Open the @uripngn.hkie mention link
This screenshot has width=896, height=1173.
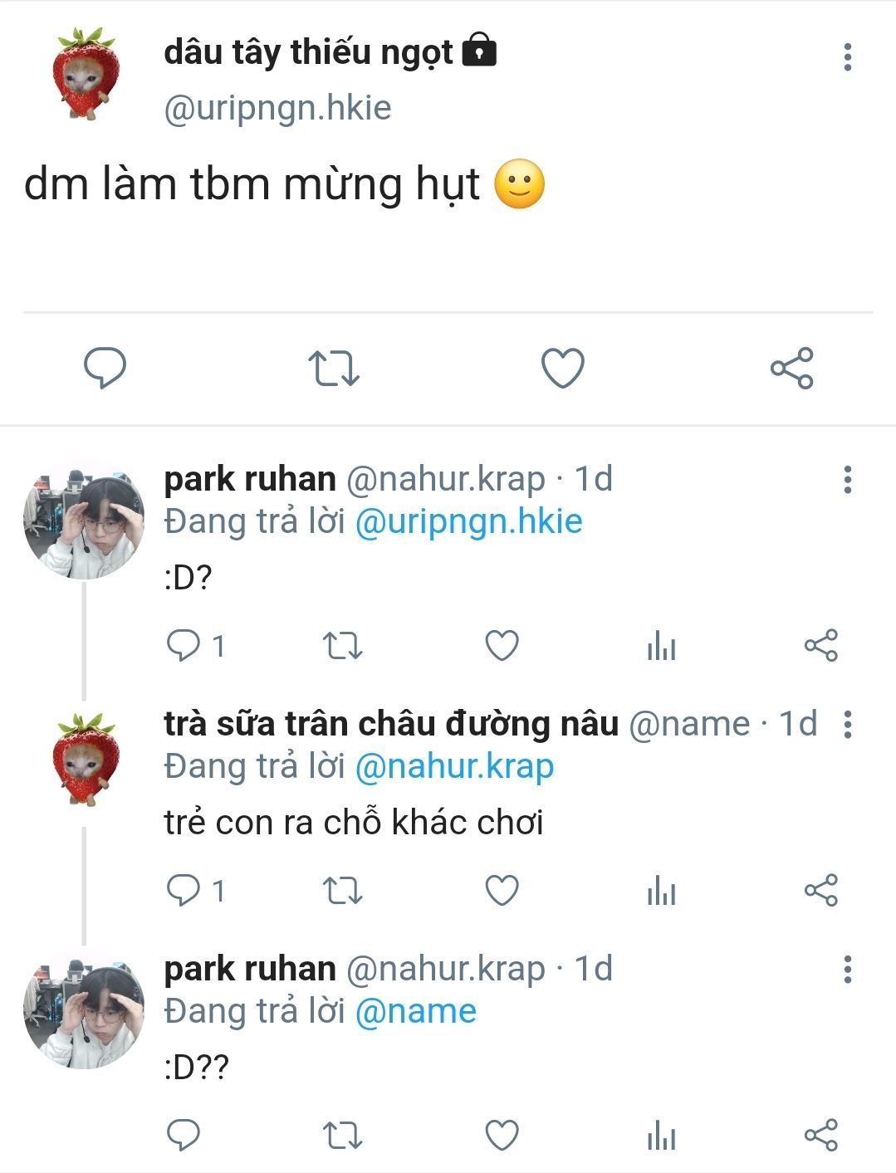pyautogui.click(x=468, y=521)
